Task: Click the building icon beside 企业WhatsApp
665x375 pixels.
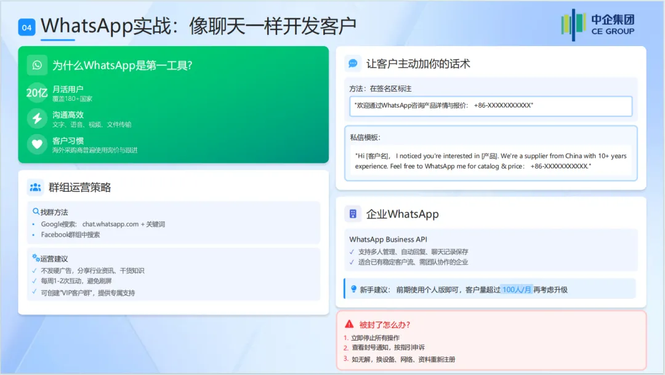Action: pos(353,213)
